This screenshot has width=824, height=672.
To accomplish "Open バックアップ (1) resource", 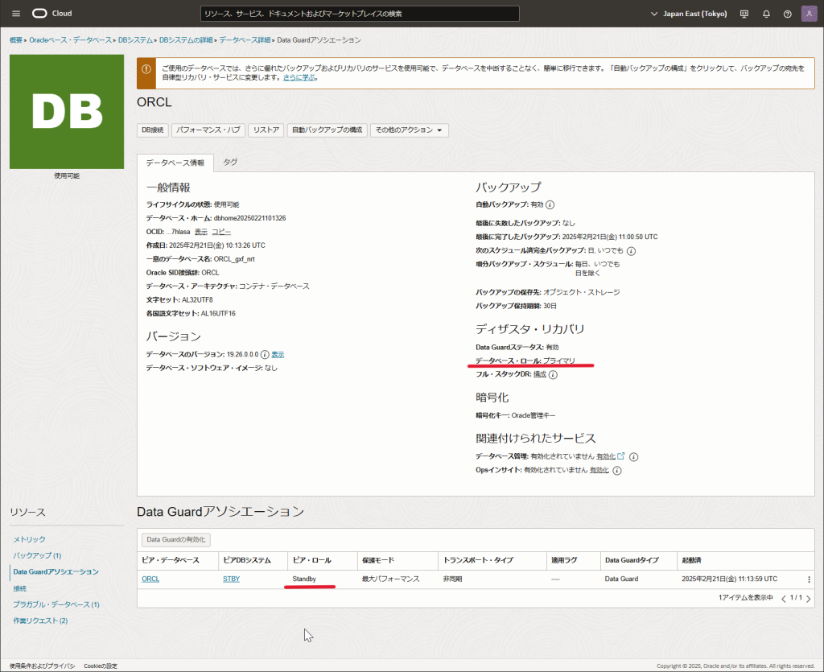I will pos(37,555).
